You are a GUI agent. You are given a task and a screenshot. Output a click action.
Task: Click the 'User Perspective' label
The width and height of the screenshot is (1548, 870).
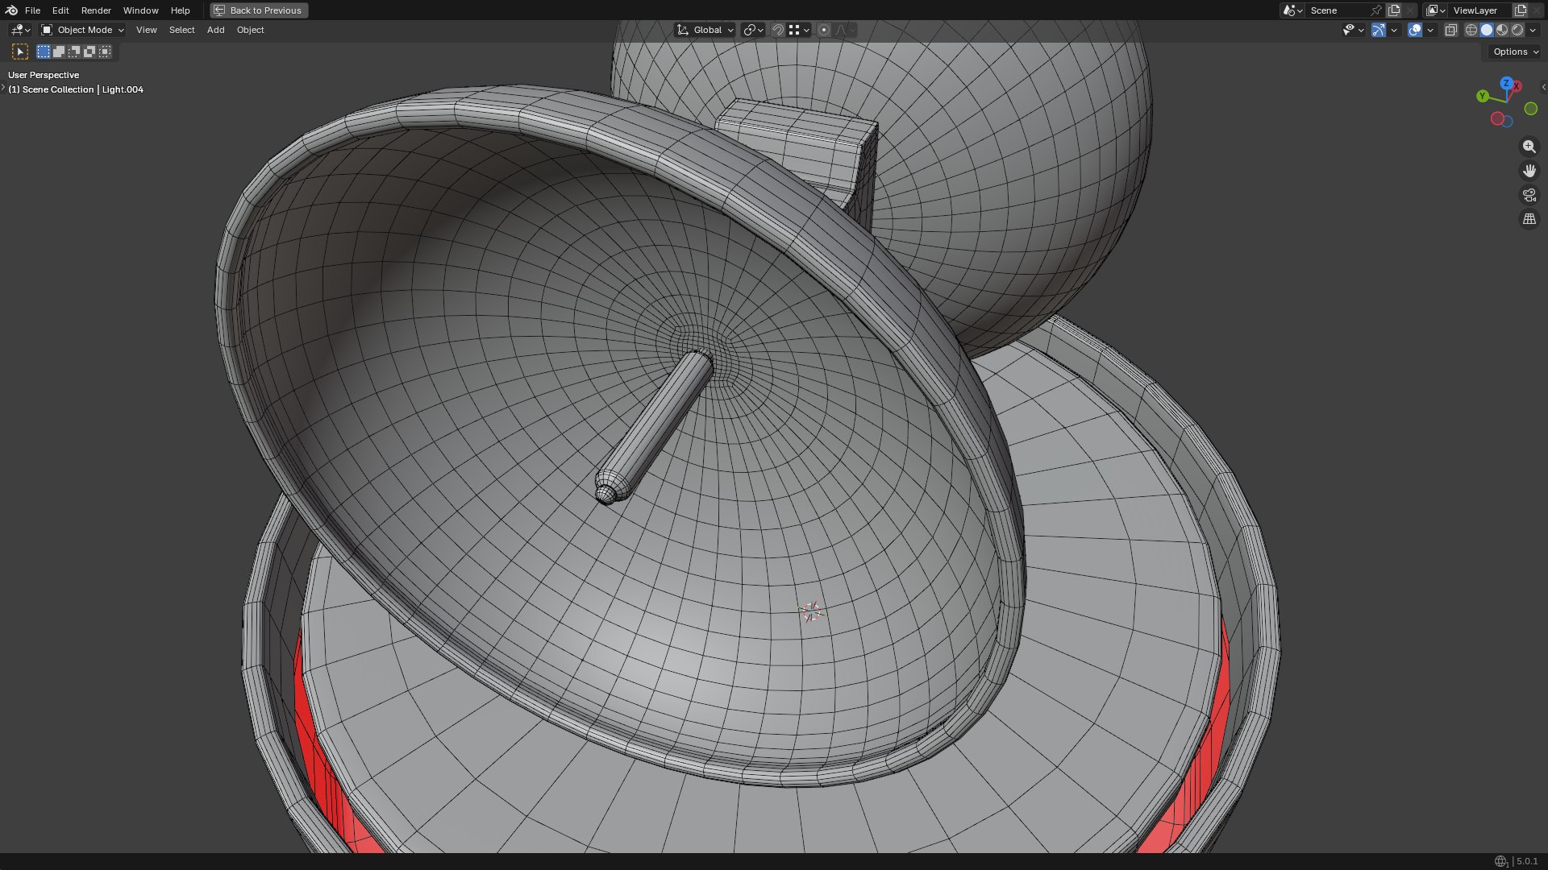pyautogui.click(x=44, y=75)
